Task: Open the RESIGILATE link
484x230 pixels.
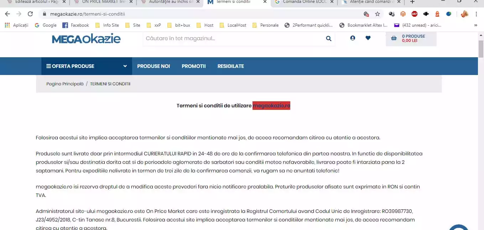Action: pos(230,66)
